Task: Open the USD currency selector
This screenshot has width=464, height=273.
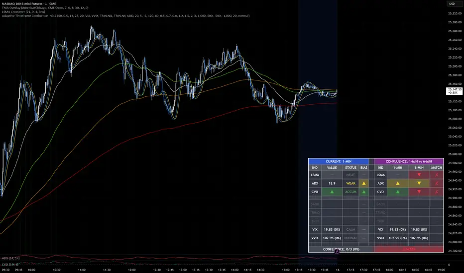Action: point(452,4)
